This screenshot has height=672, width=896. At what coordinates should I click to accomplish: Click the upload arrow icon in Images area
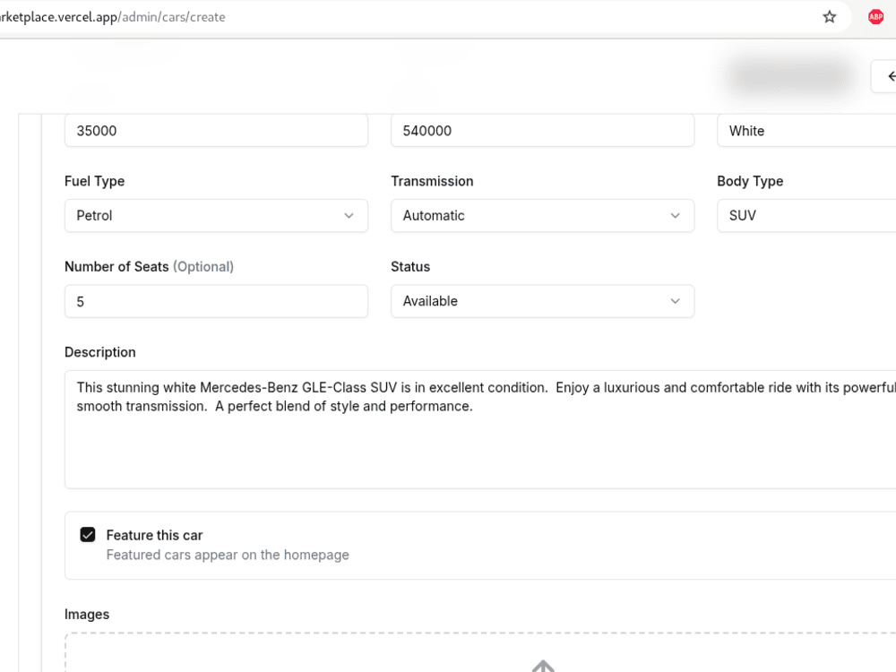543,667
